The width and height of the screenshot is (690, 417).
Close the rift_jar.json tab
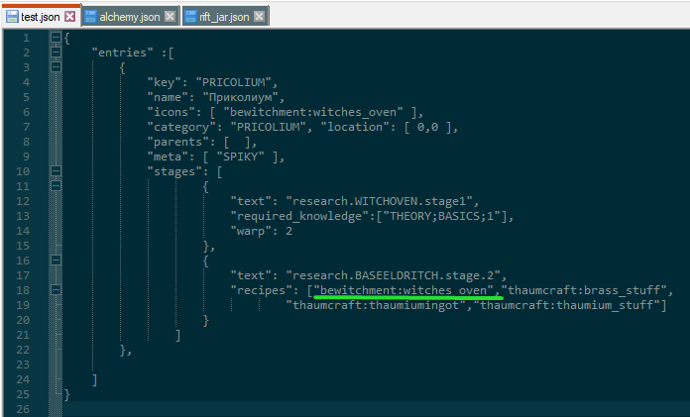[x=259, y=17]
